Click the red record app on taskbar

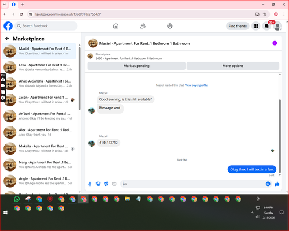pos(50,199)
